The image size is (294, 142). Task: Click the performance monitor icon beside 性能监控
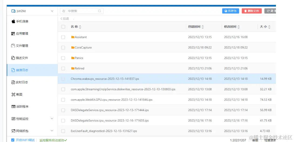(x=13, y=119)
